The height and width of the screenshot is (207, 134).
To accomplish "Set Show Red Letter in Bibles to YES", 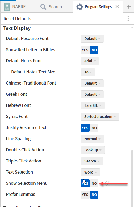I will (x=85, y=50).
